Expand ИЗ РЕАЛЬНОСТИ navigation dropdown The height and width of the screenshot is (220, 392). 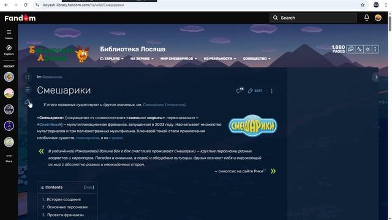[x=220, y=59]
